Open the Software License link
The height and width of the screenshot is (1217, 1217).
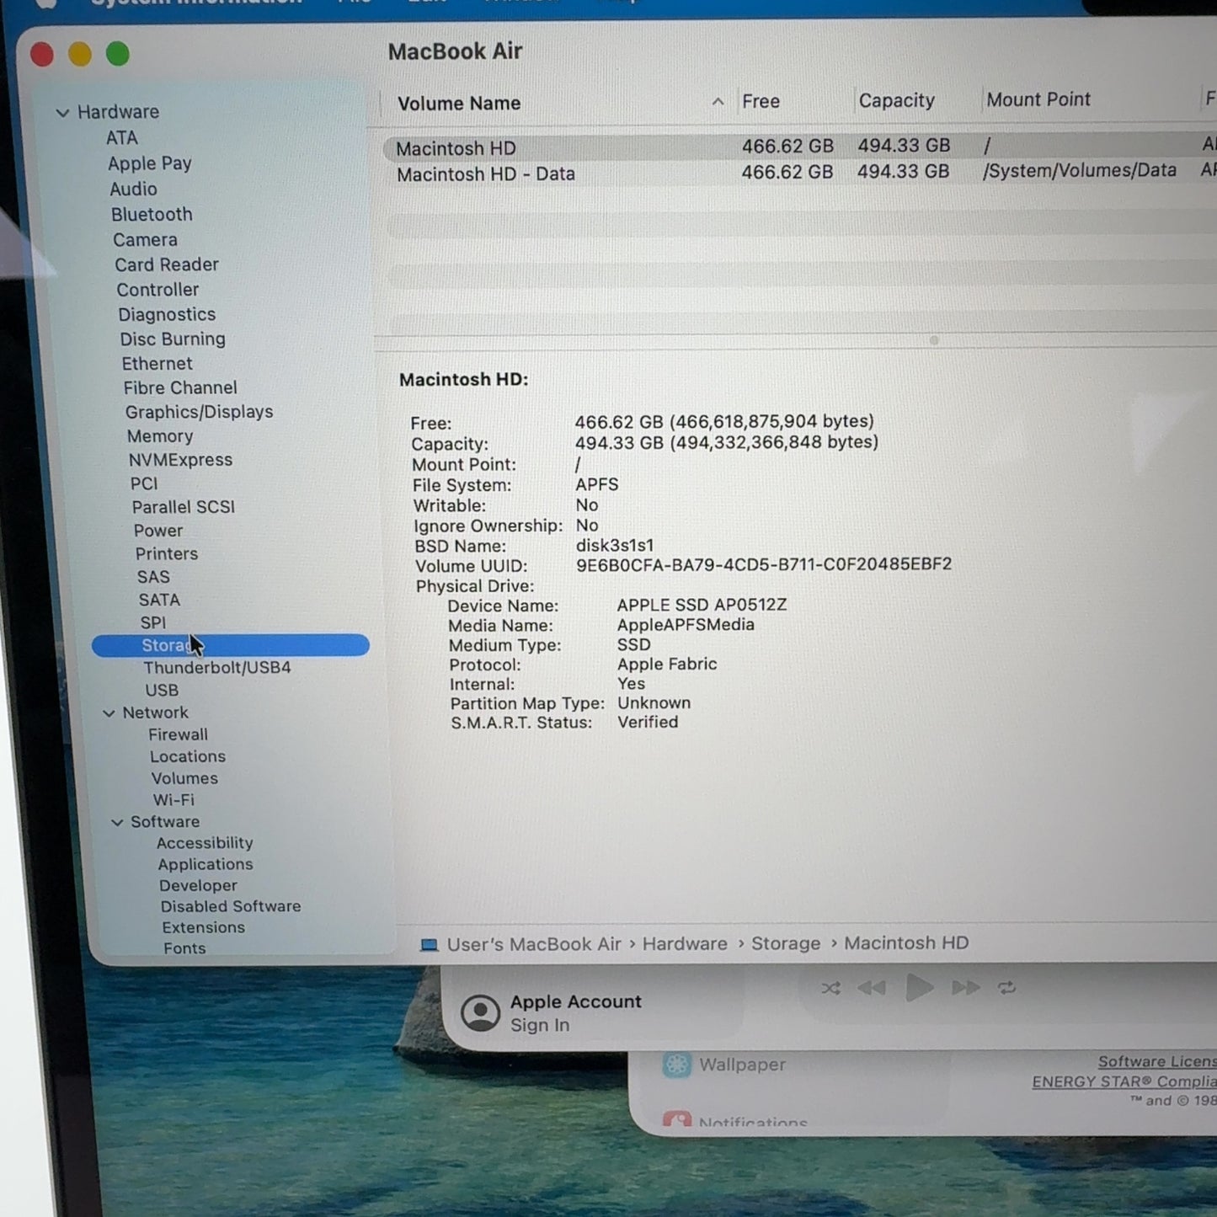click(1157, 1062)
